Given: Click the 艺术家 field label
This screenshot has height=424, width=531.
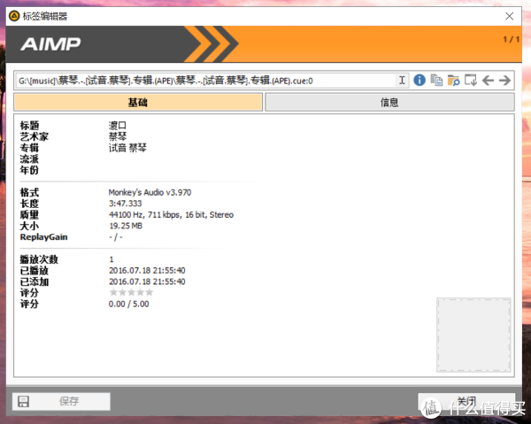Looking at the screenshot, I should click(35, 137).
